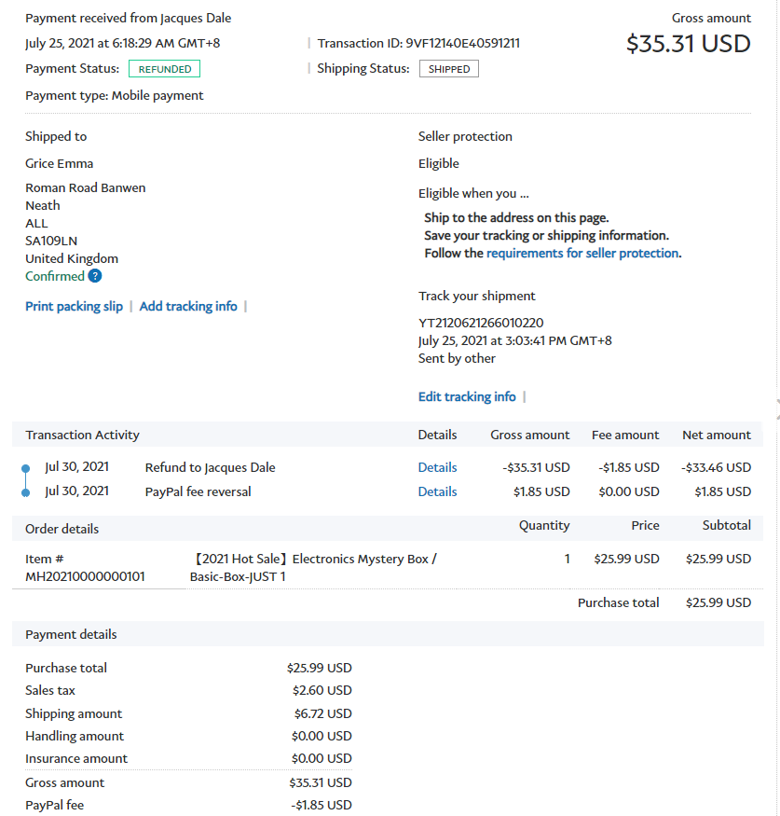This screenshot has height=816, width=780.
Task: Open Details for PayPal fee reversal
Action: point(437,491)
